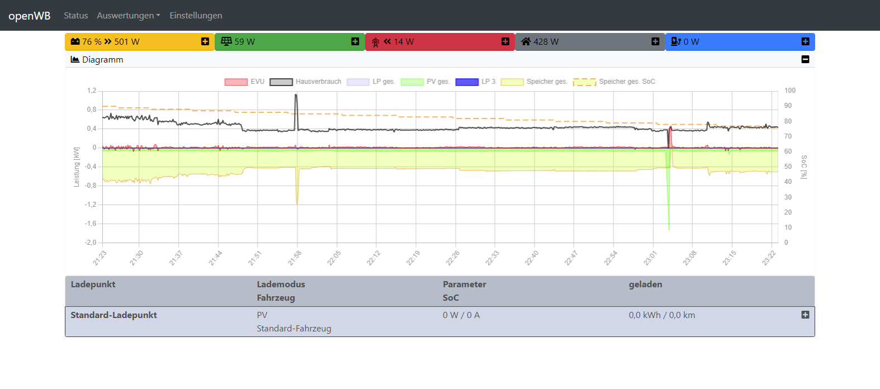Open the Status page
880x389 pixels.
click(75, 16)
